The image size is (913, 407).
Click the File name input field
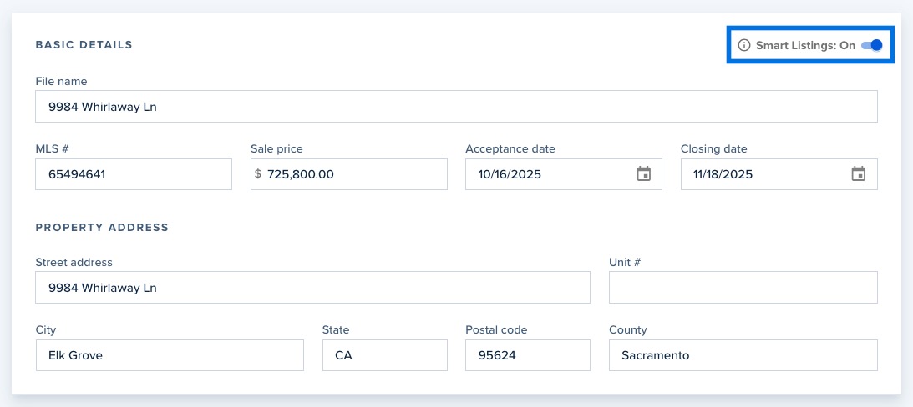(x=456, y=107)
